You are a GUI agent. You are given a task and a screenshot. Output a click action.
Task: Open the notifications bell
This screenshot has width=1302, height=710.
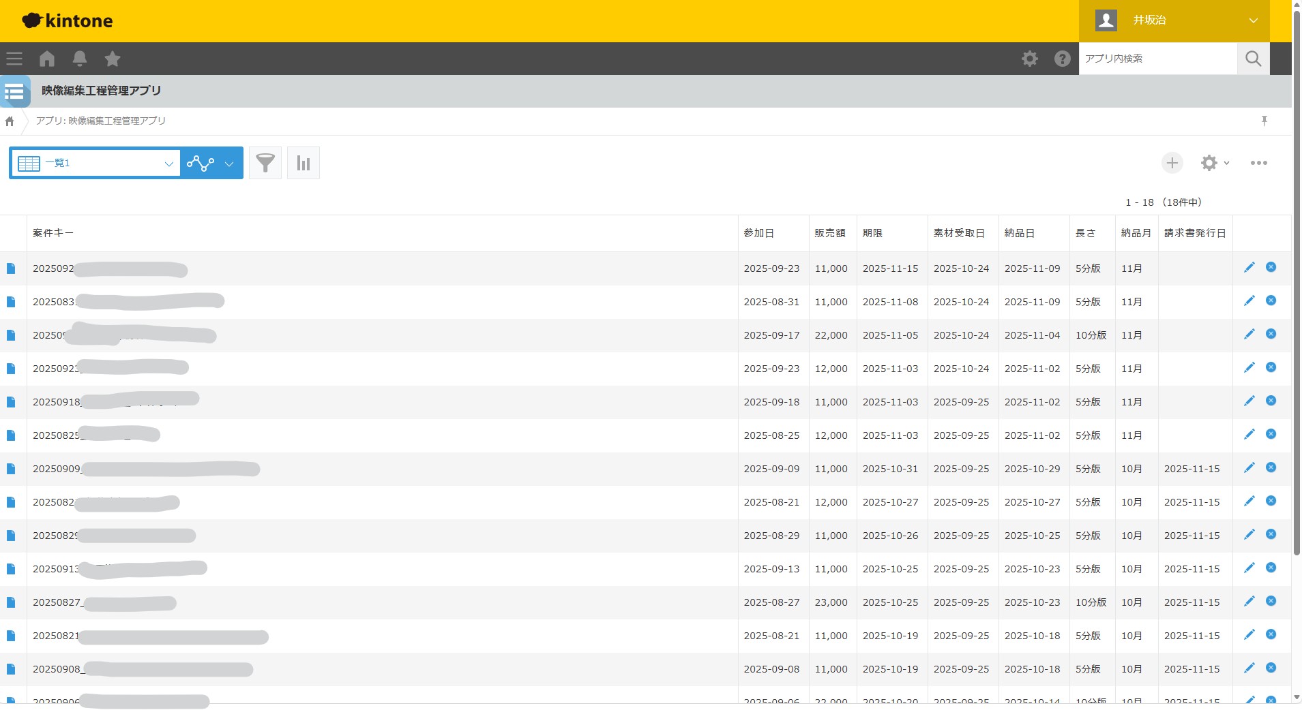pos(80,59)
